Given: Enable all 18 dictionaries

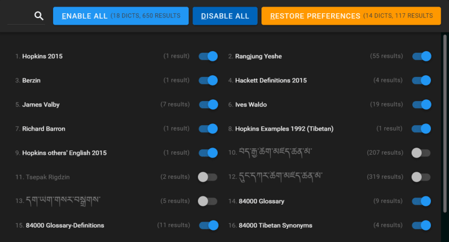Looking at the screenshot, I should coord(121,16).
